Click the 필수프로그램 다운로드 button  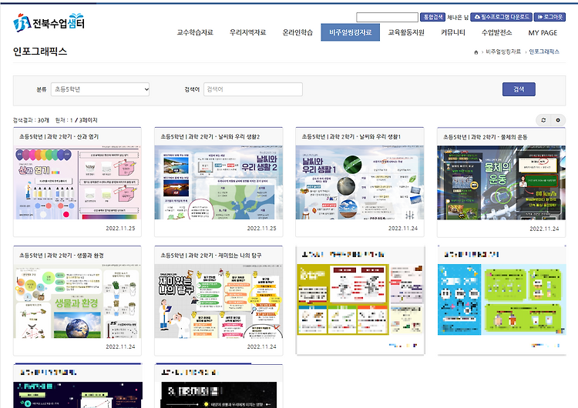[502, 17]
